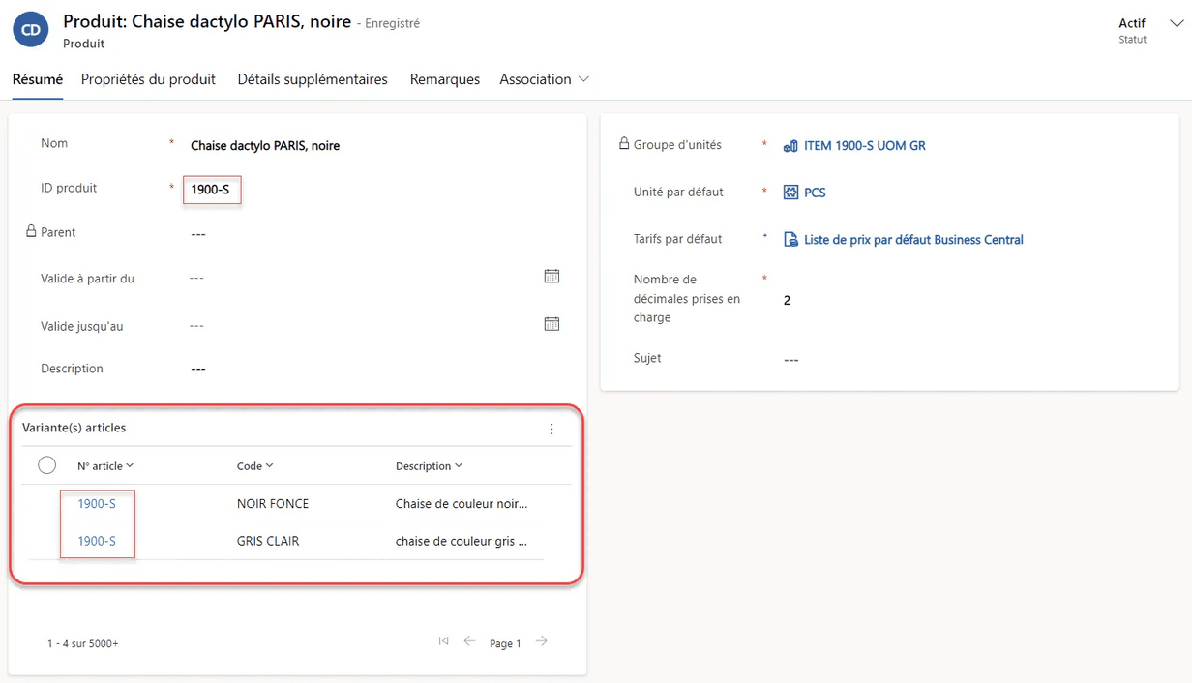1192x683 pixels.
Task: Toggle the select-all circle in variants grid
Action: [46, 465]
